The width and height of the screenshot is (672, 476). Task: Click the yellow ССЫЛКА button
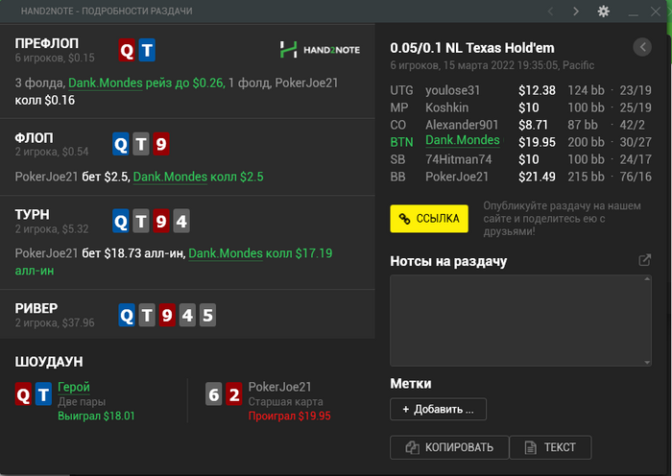[x=429, y=219]
